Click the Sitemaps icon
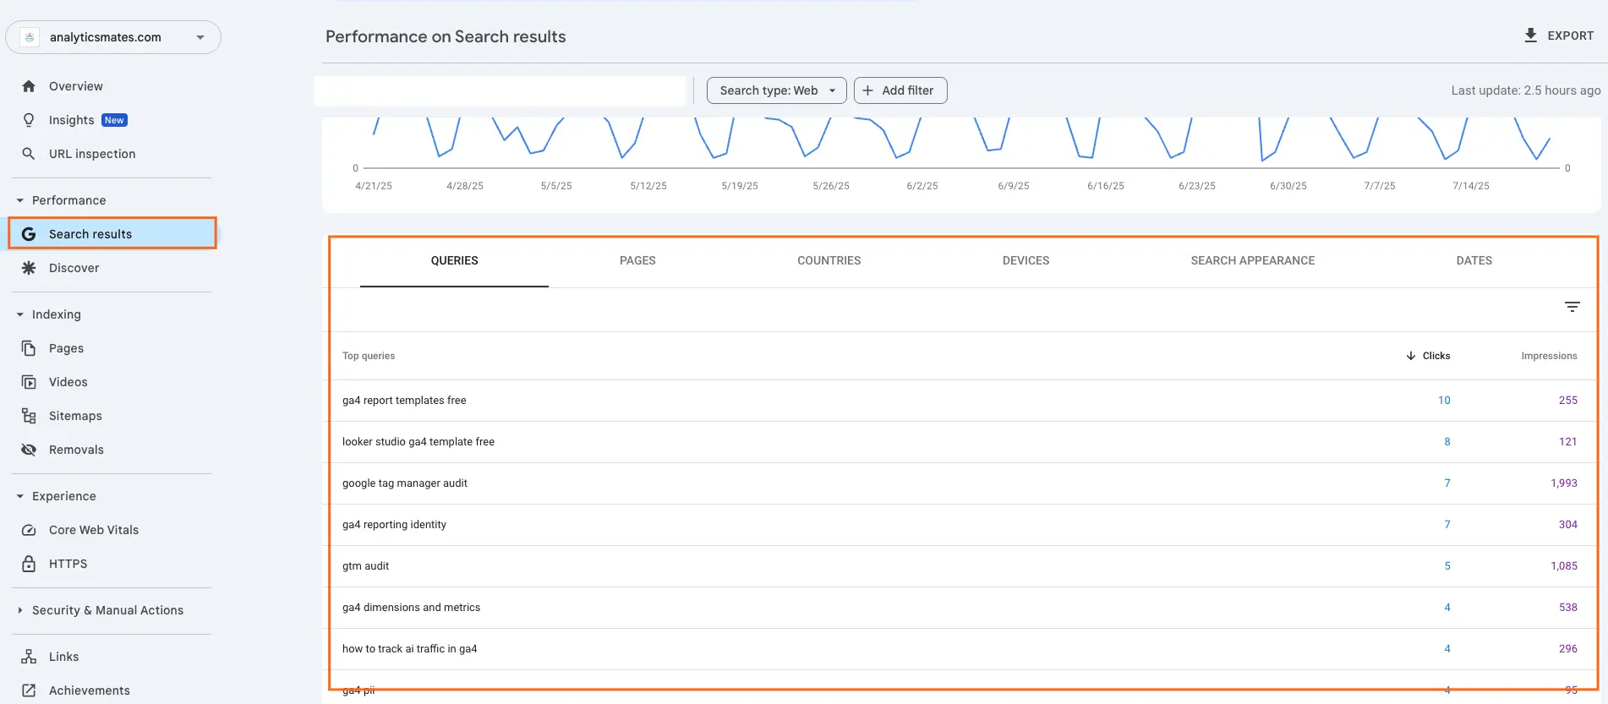The width and height of the screenshot is (1608, 704). coord(29,416)
